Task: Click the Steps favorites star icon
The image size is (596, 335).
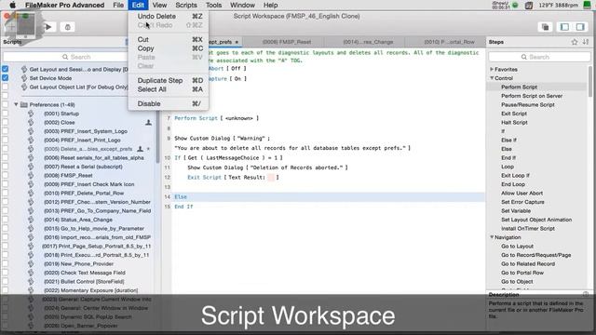Action: (x=575, y=42)
